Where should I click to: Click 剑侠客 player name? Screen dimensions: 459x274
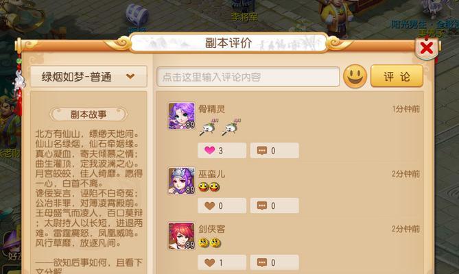point(211,229)
